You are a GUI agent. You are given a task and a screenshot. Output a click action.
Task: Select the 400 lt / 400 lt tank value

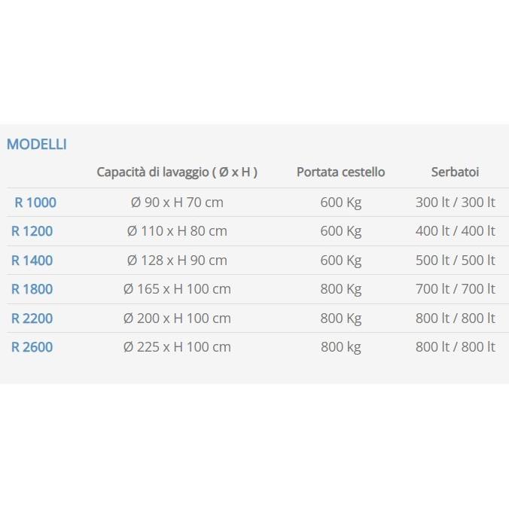click(455, 231)
